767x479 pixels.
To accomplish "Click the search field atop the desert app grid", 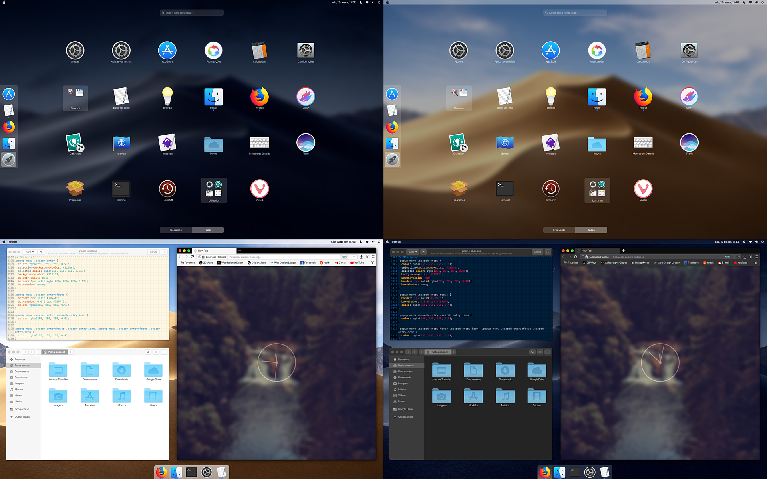I will 575,13.
